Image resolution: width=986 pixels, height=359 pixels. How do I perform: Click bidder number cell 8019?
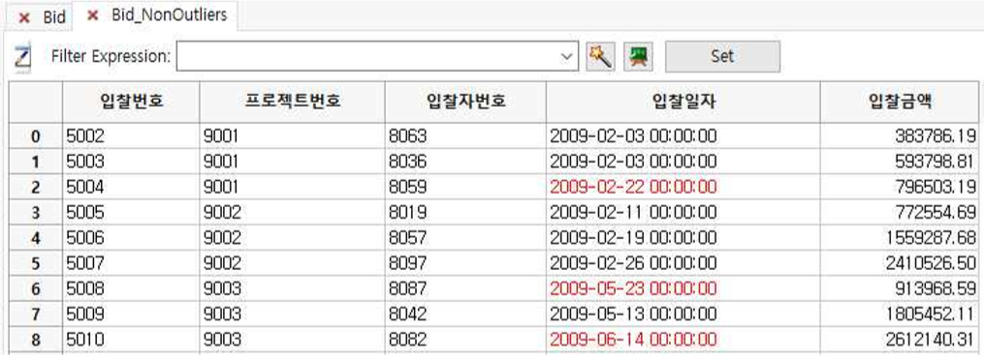[465, 213]
